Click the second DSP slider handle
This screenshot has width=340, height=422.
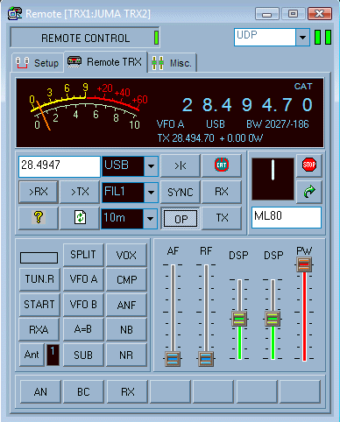[273, 319]
